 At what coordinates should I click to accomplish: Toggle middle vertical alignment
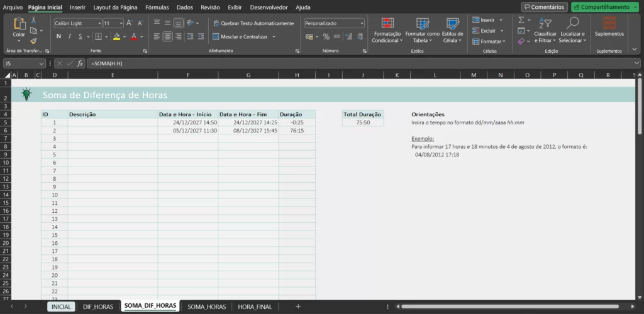(x=167, y=23)
